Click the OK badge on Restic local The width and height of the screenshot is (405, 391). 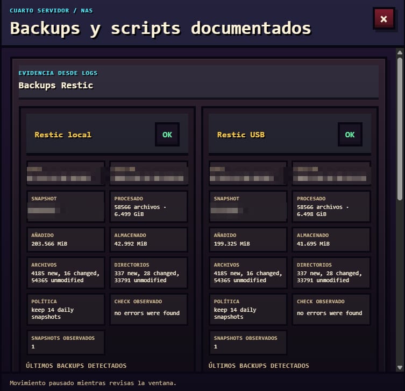(167, 135)
